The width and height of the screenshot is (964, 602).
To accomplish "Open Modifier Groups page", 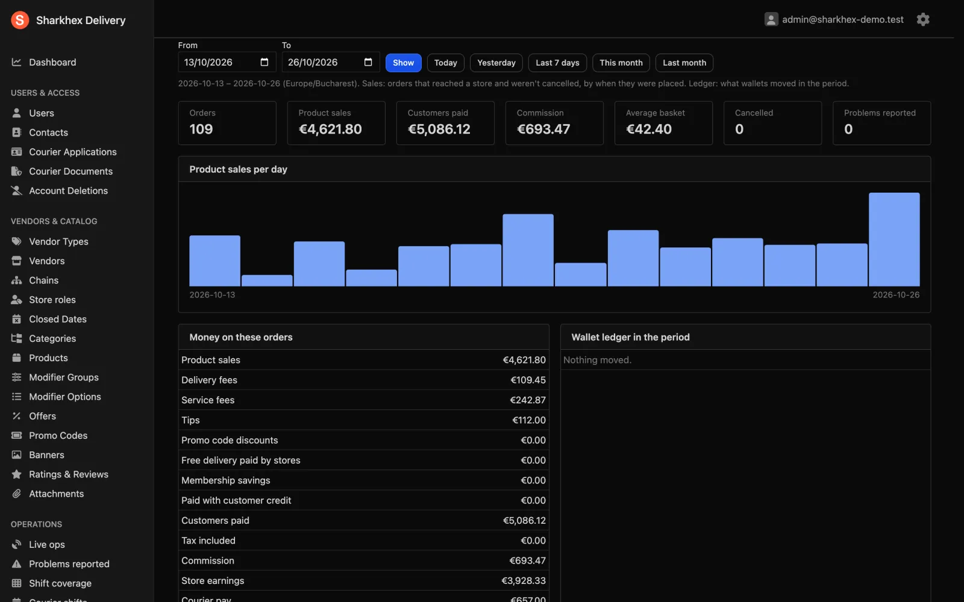I will pos(64,377).
